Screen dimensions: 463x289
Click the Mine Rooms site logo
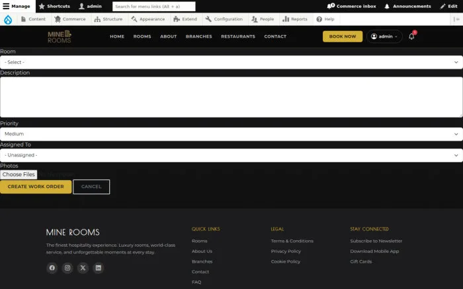click(60, 36)
